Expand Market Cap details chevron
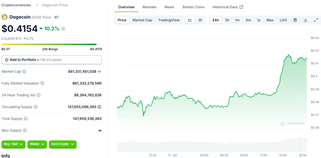 (x=99, y=71)
